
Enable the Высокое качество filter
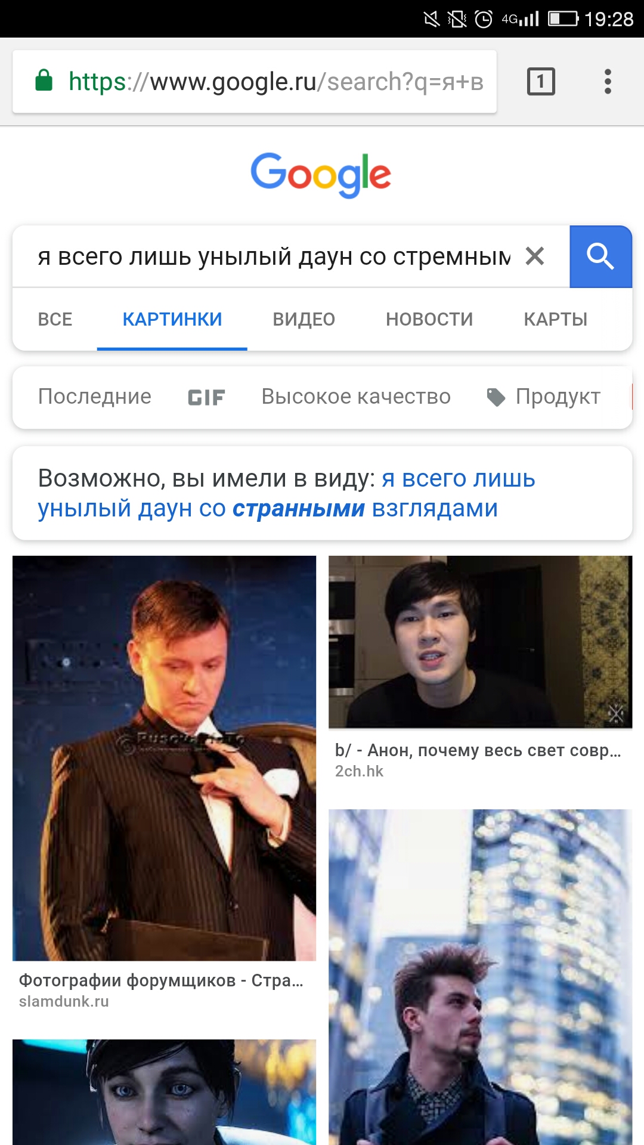[356, 397]
